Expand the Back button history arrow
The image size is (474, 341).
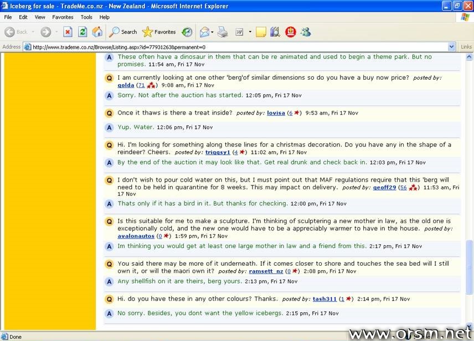tap(33, 32)
